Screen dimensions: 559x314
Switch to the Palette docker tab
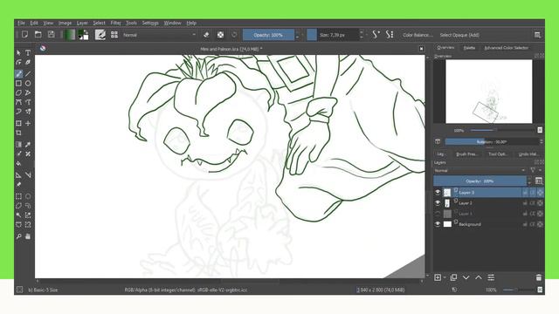[469, 48]
